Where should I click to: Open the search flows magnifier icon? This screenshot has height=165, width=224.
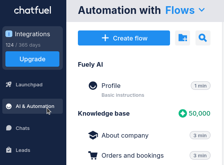pos(203,38)
